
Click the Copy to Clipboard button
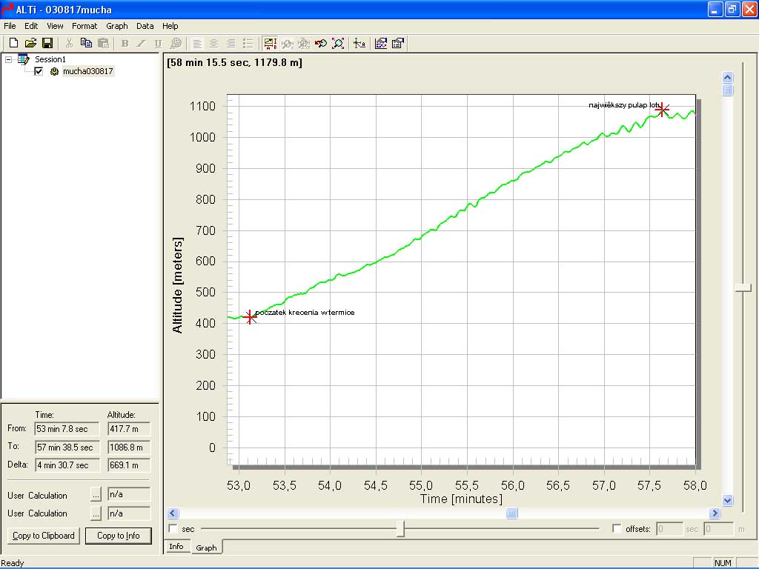(x=44, y=536)
